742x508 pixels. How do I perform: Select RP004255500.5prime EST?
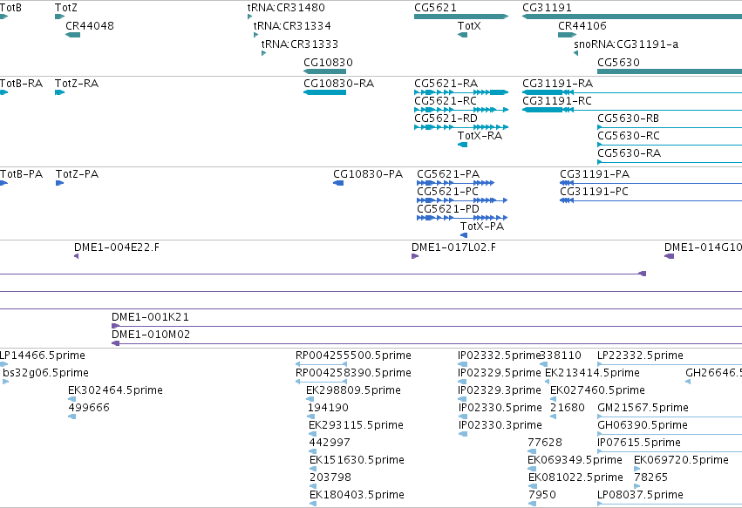pos(322,364)
